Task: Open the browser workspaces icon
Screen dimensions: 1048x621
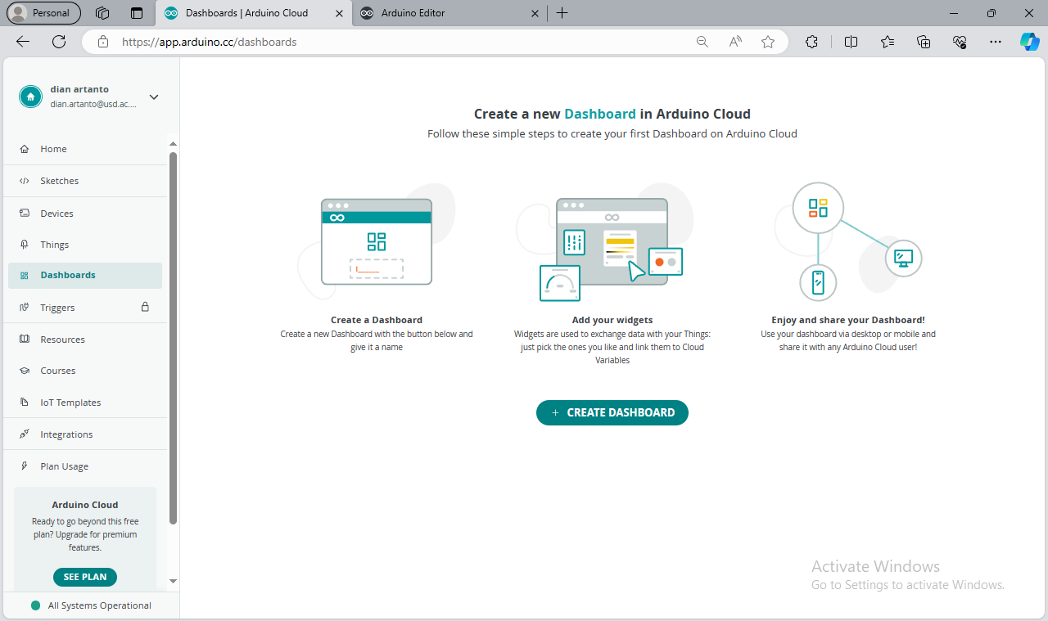Action: coord(102,13)
